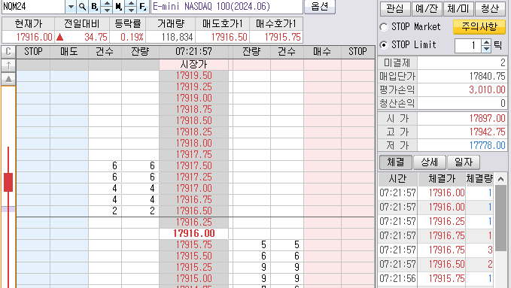Screen dimensions: 511x288
Task: Click the F toolbar icon
Action: 143,7
